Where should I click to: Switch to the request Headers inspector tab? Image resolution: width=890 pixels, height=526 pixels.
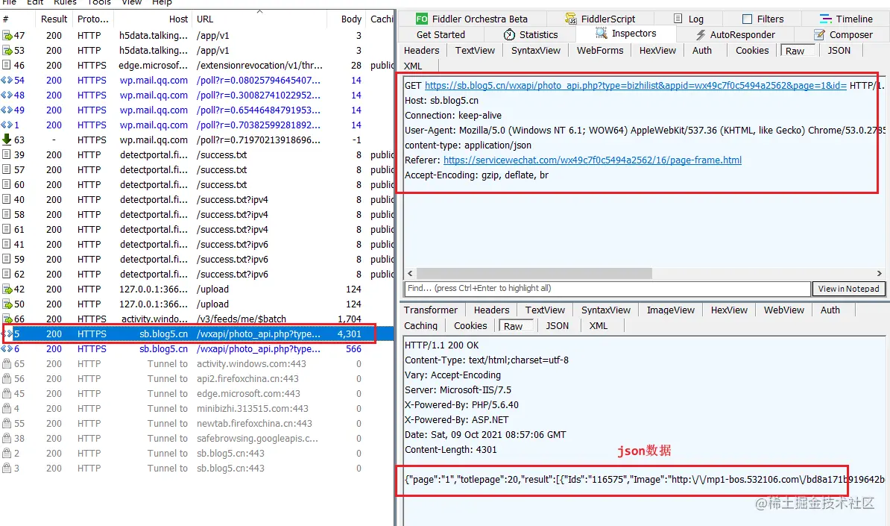coord(421,51)
